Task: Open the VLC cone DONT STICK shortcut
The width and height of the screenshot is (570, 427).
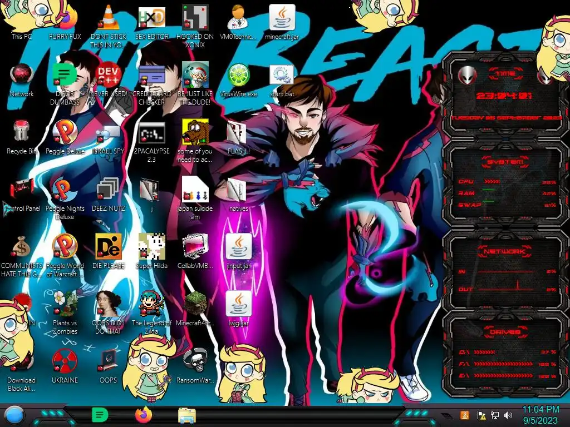Action: (109, 26)
